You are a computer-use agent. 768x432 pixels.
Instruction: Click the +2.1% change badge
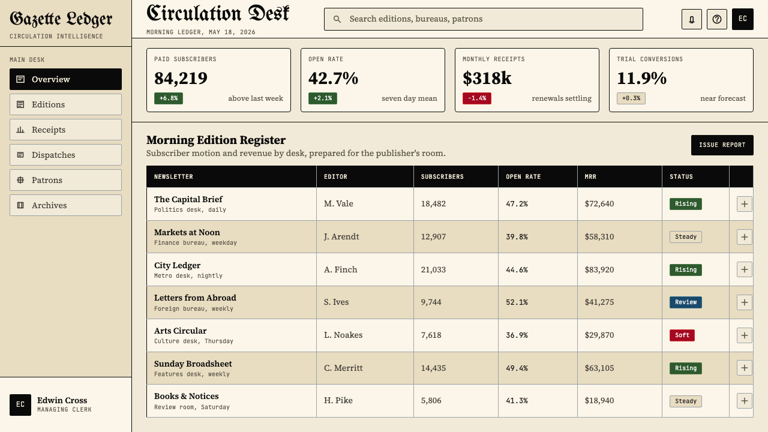pos(323,98)
